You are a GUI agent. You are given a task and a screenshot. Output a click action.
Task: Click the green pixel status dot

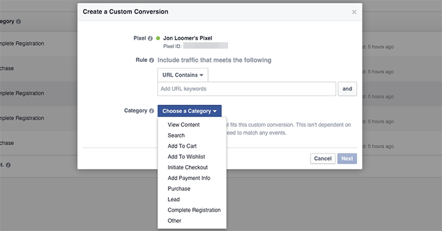(158, 38)
